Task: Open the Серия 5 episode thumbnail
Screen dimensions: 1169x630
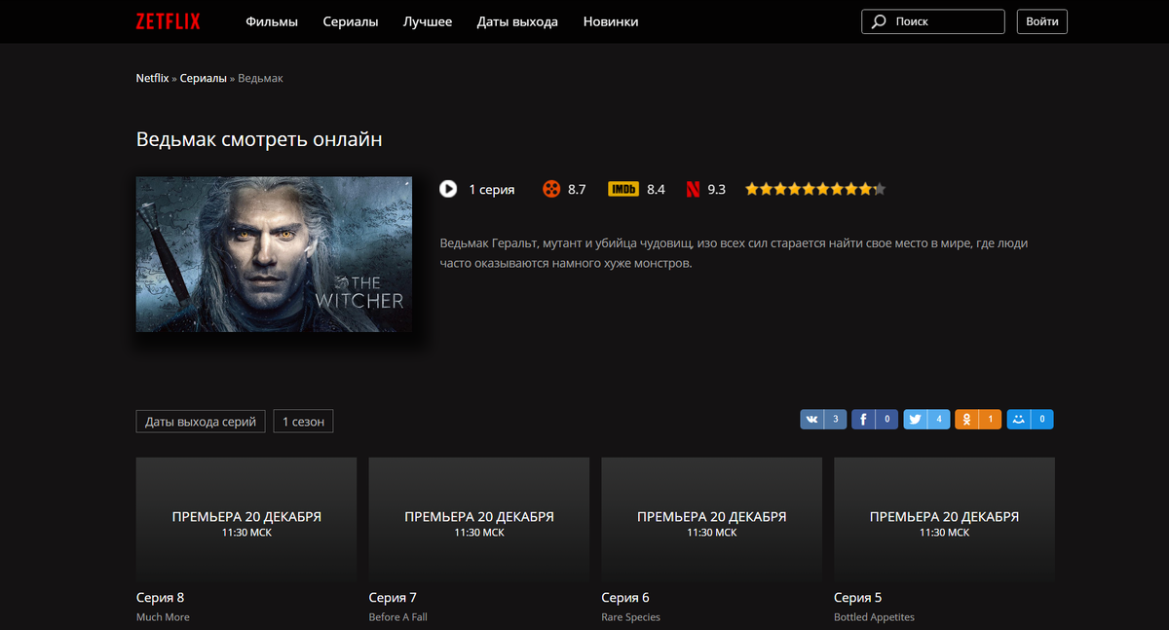Action: tap(945, 519)
